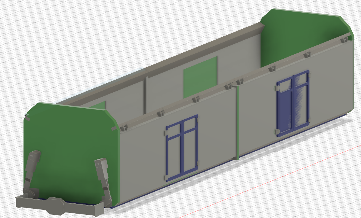361x218 pixels.
Task: Click the rail clip nearest the rear panel
Action: (344, 40)
